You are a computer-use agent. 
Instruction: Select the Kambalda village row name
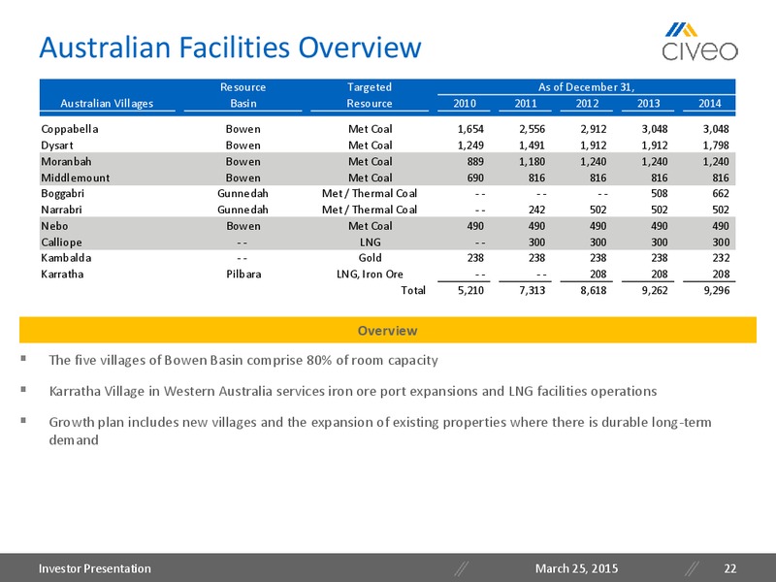(x=66, y=258)
